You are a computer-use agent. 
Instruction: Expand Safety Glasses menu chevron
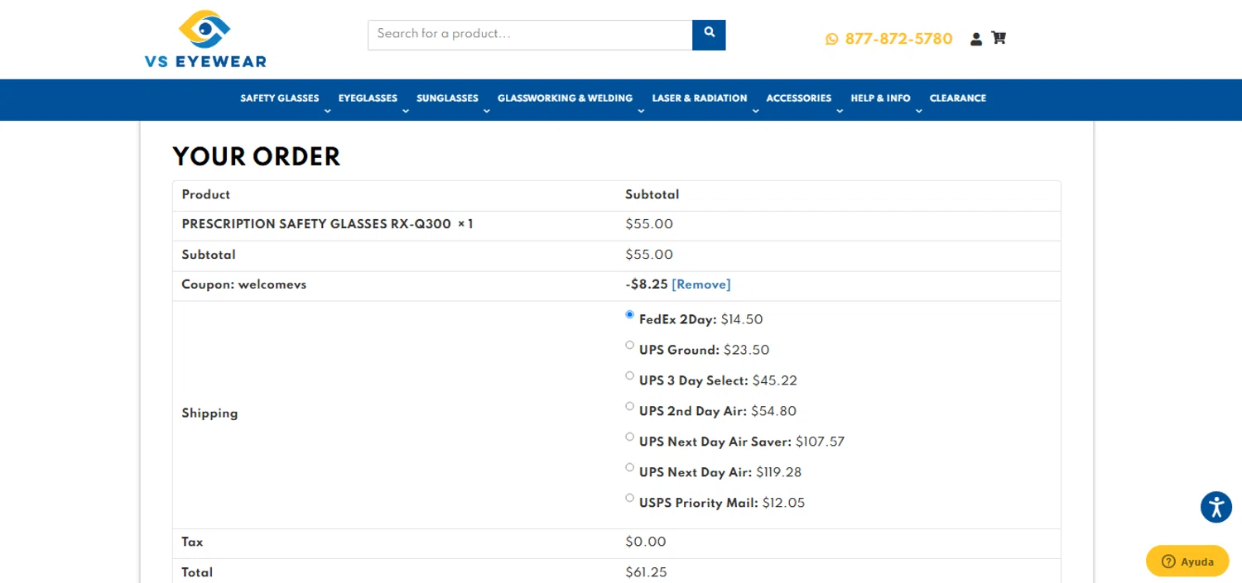coord(327,112)
